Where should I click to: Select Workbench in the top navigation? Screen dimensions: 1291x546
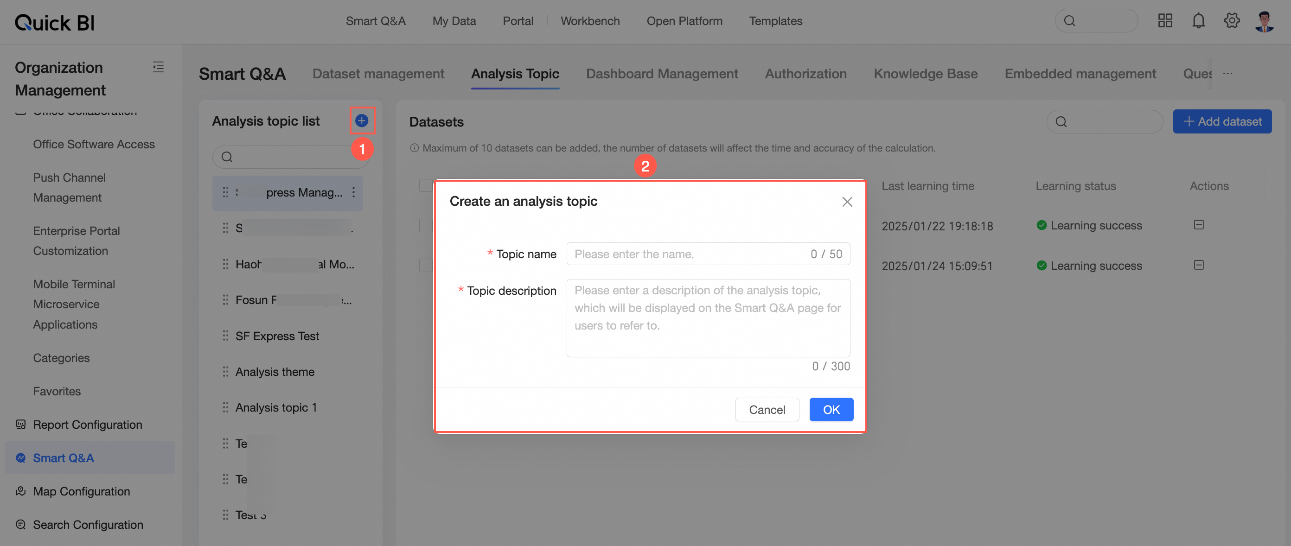(590, 20)
